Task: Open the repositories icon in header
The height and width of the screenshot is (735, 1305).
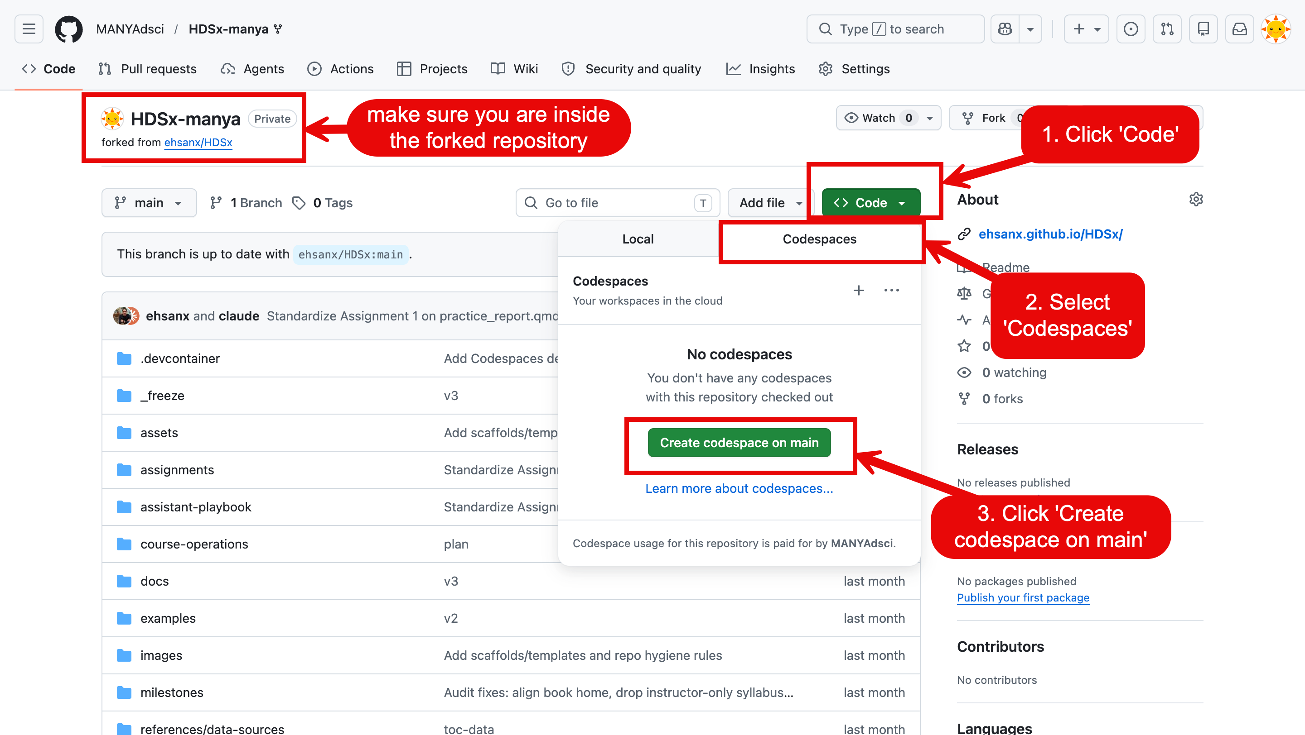Action: coord(1203,29)
